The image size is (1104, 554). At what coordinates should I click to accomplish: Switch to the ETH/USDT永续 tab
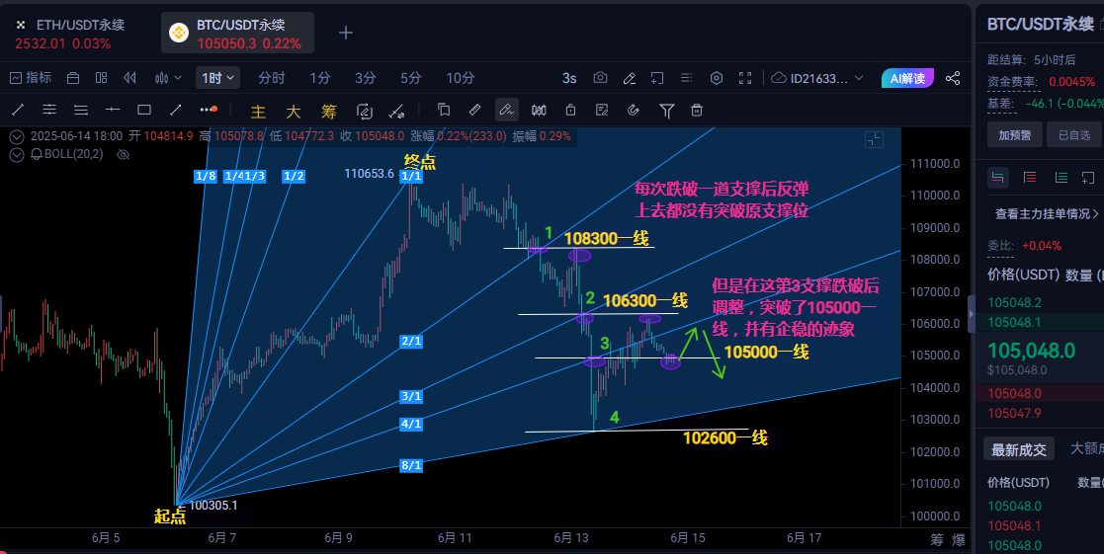tap(70, 33)
